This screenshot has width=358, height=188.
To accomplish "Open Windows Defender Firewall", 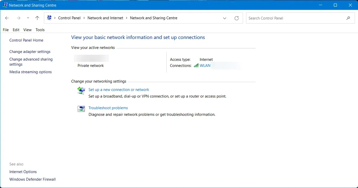I will (x=32, y=179).
